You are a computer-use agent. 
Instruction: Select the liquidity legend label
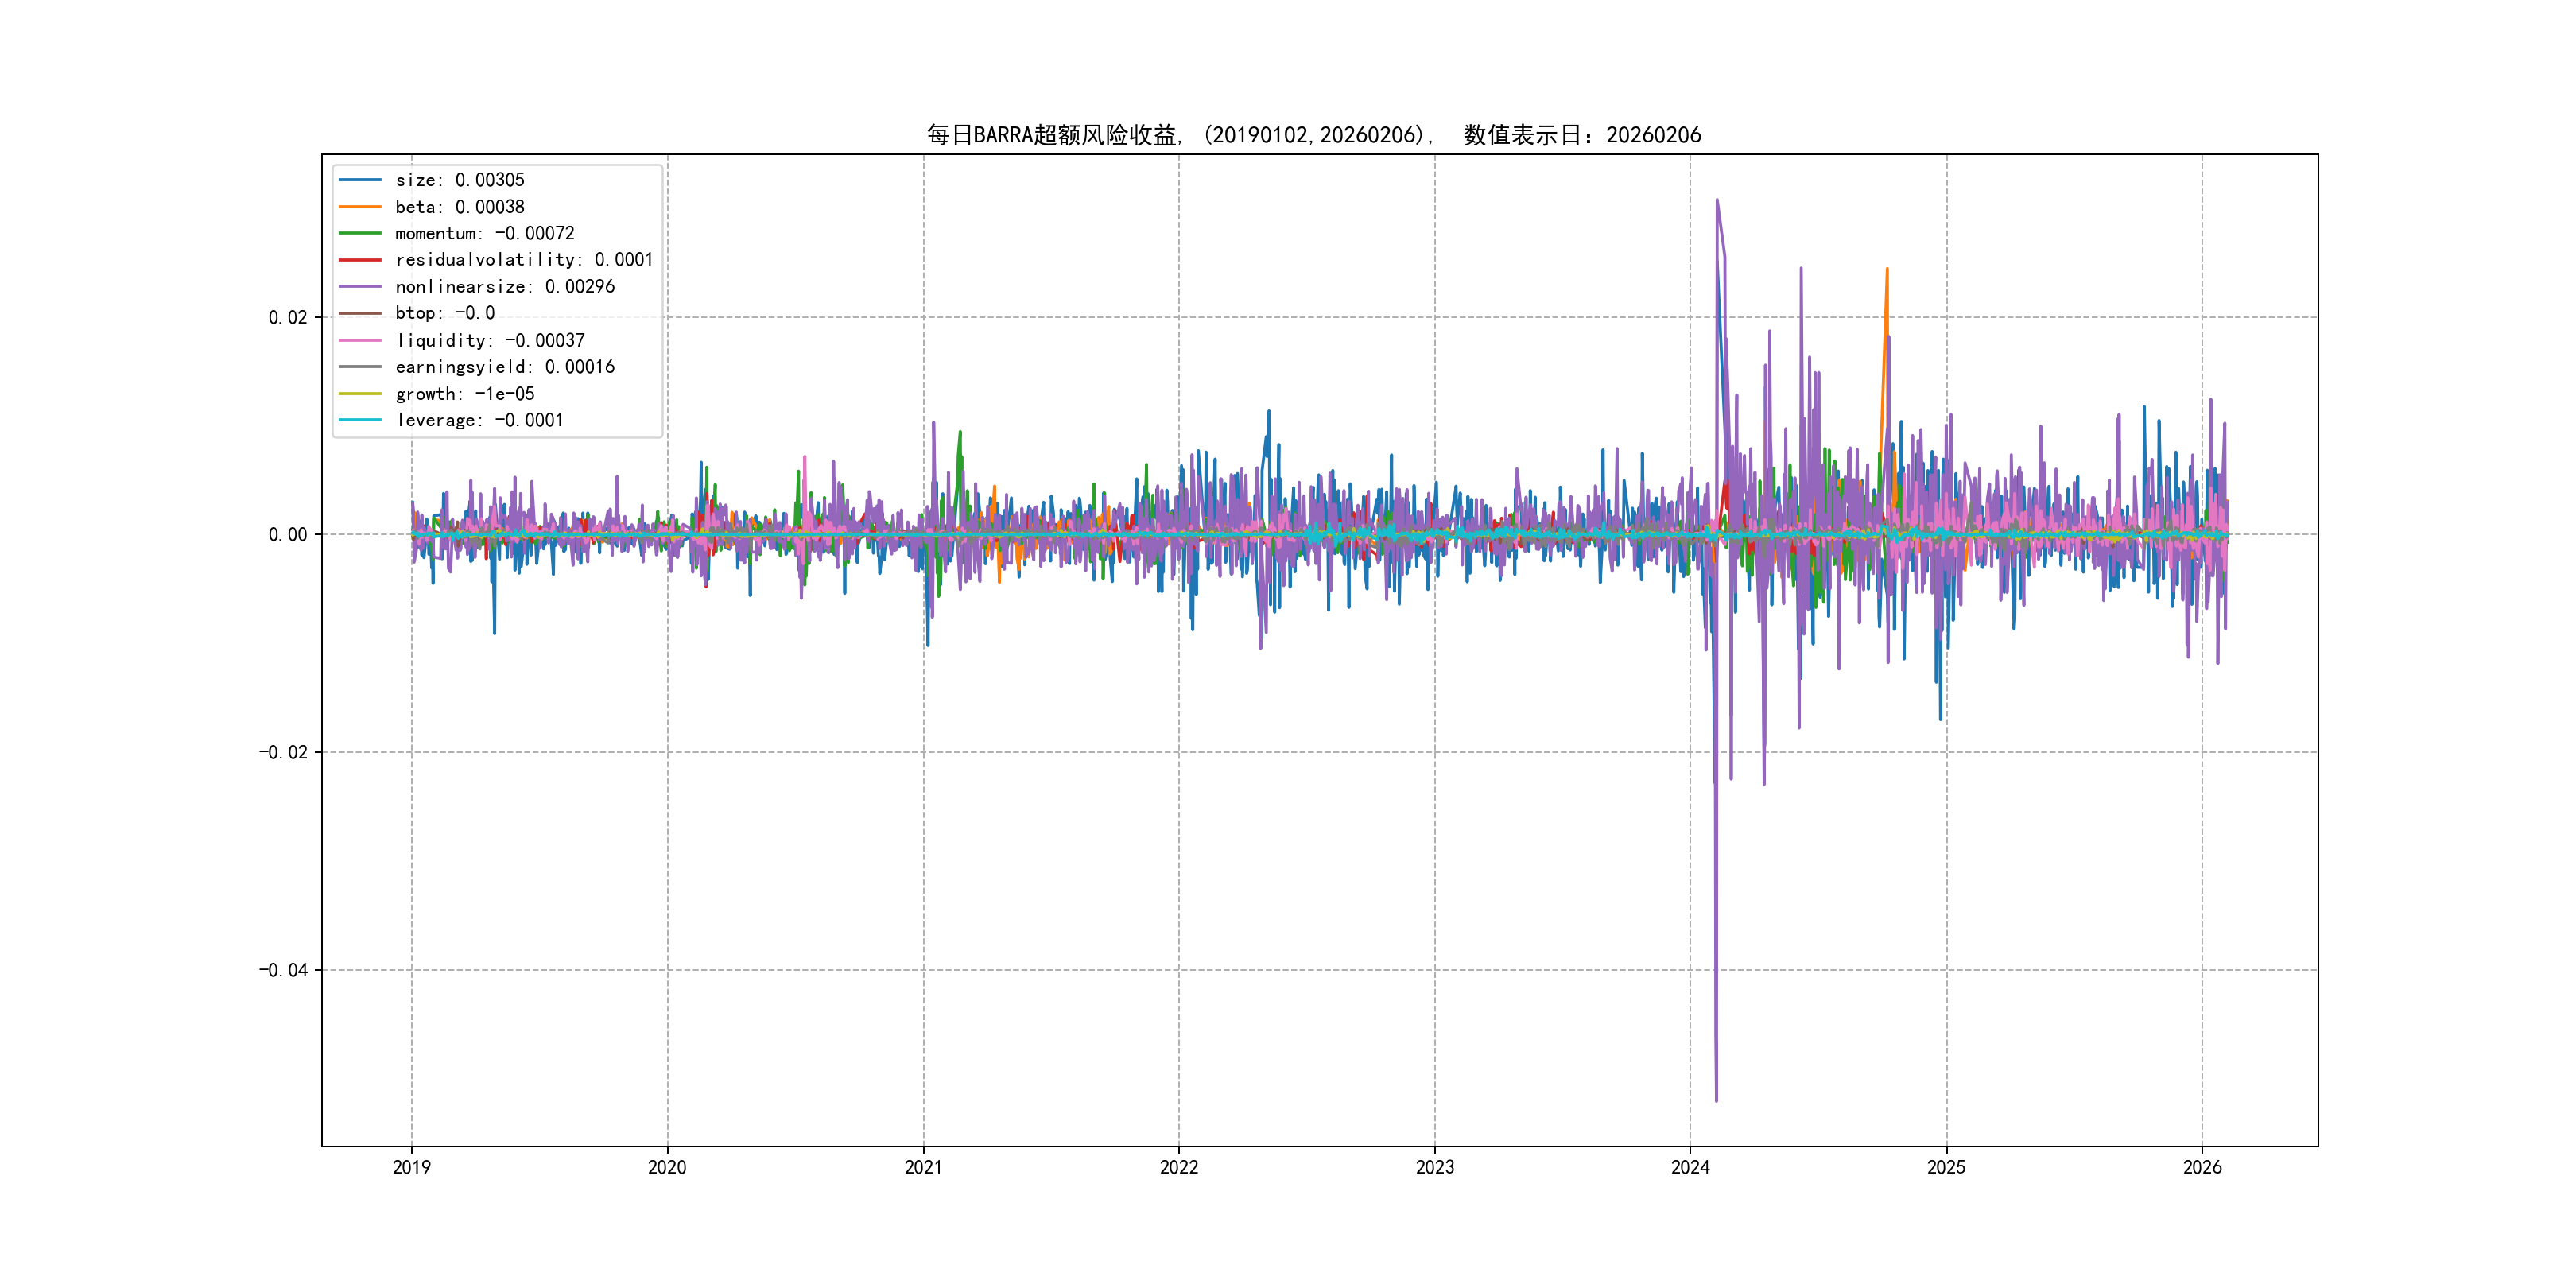point(489,341)
